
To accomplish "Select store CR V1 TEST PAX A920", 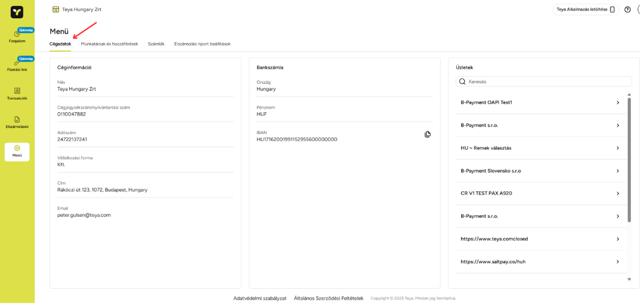I will point(541,194).
